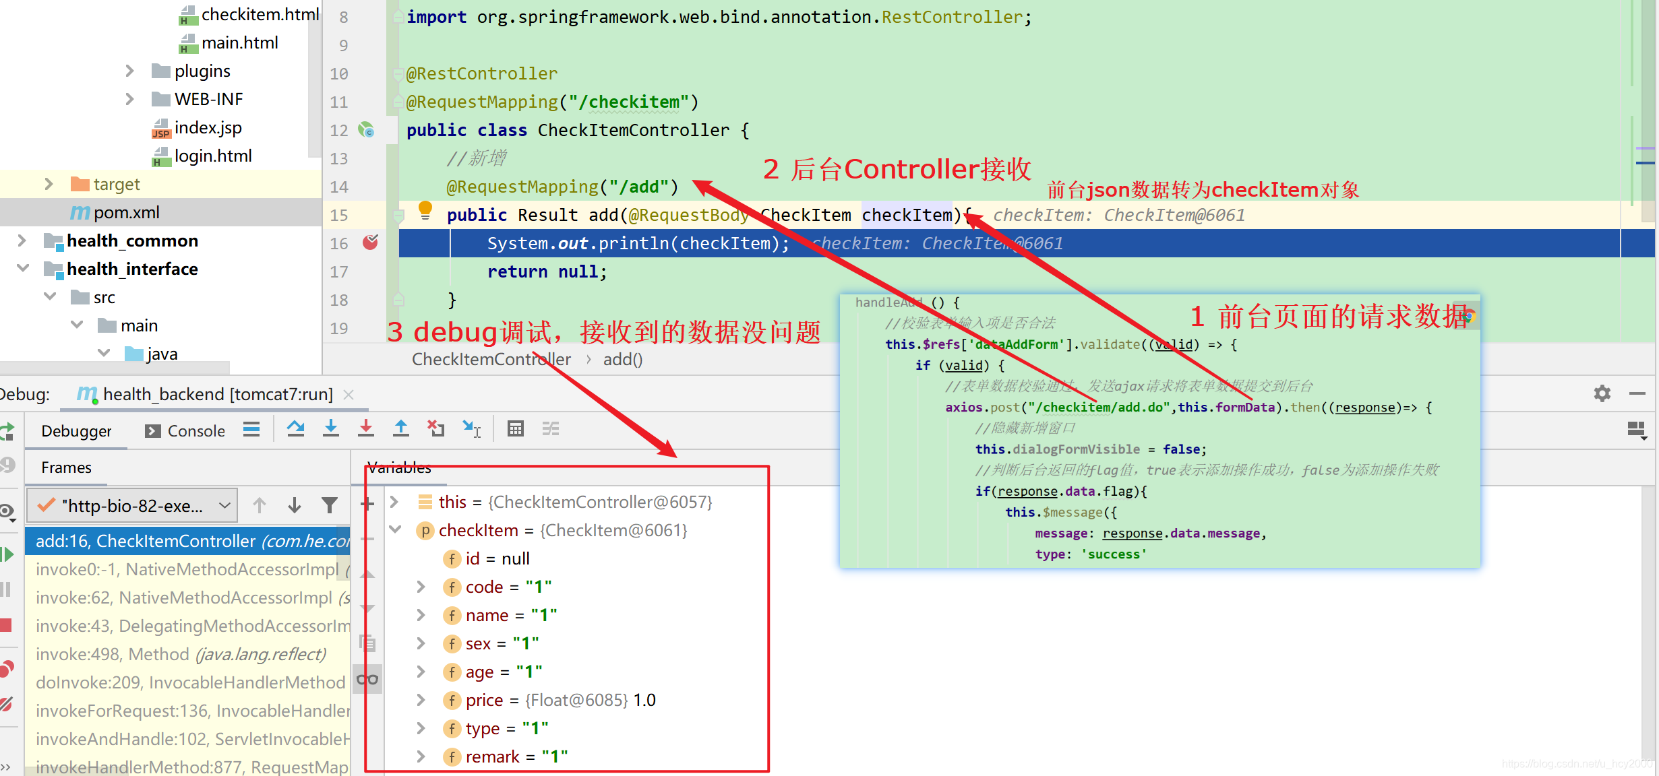This screenshot has width=1659, height=776.
Task: Click the mute breakpoints icon
Action: point(6,704)
